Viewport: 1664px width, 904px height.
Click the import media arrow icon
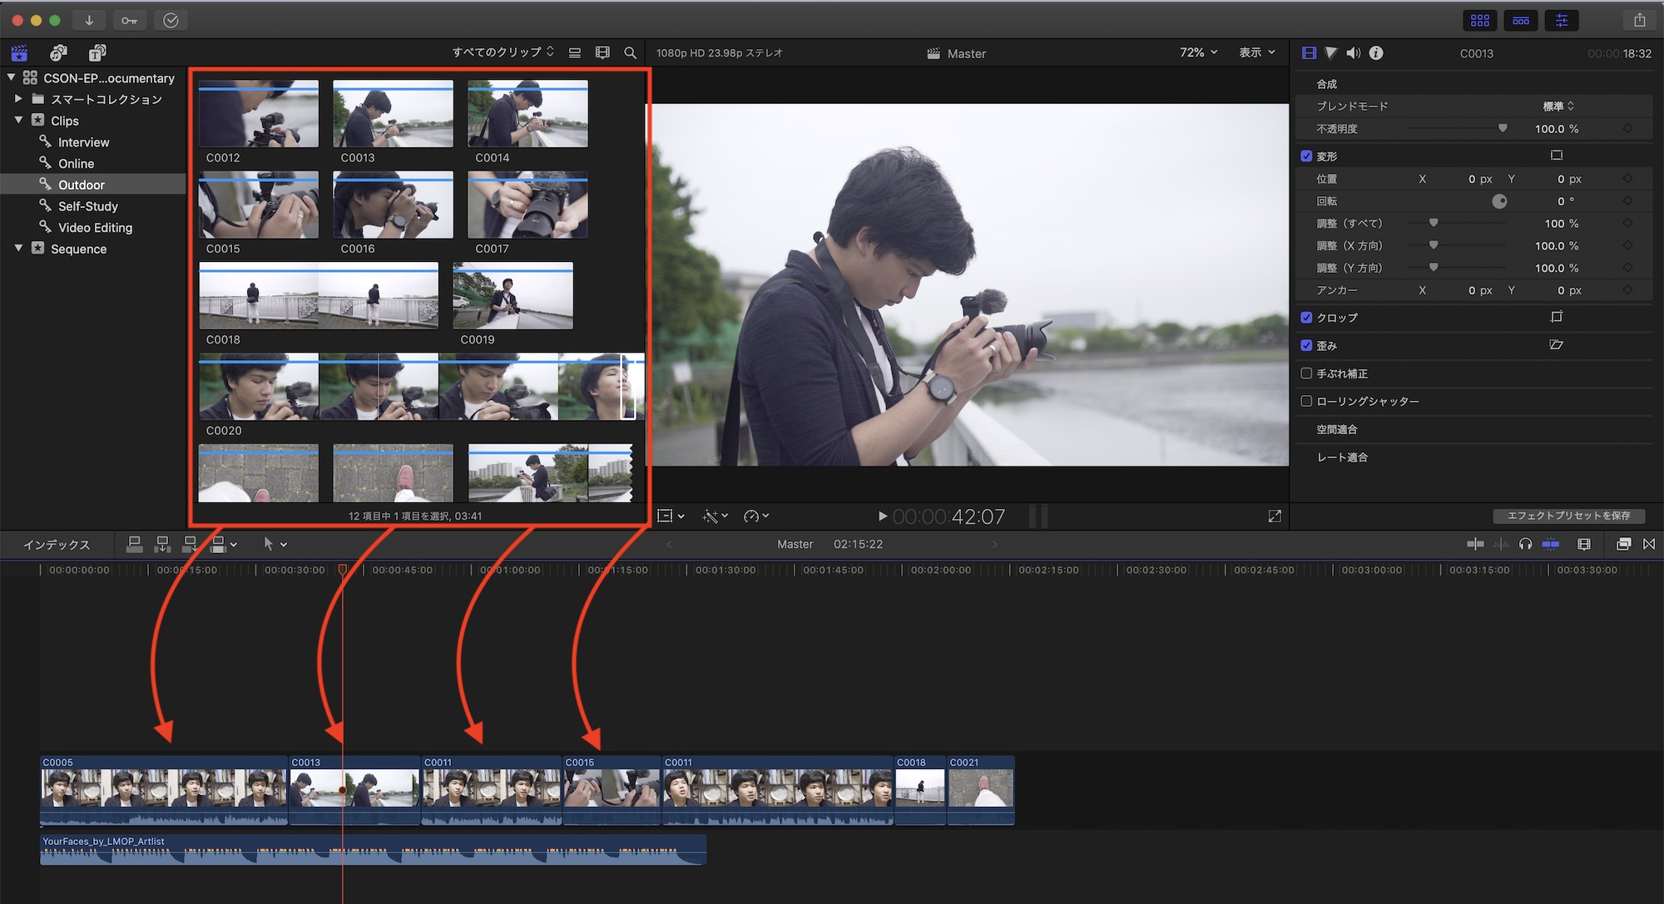(89, 20)
